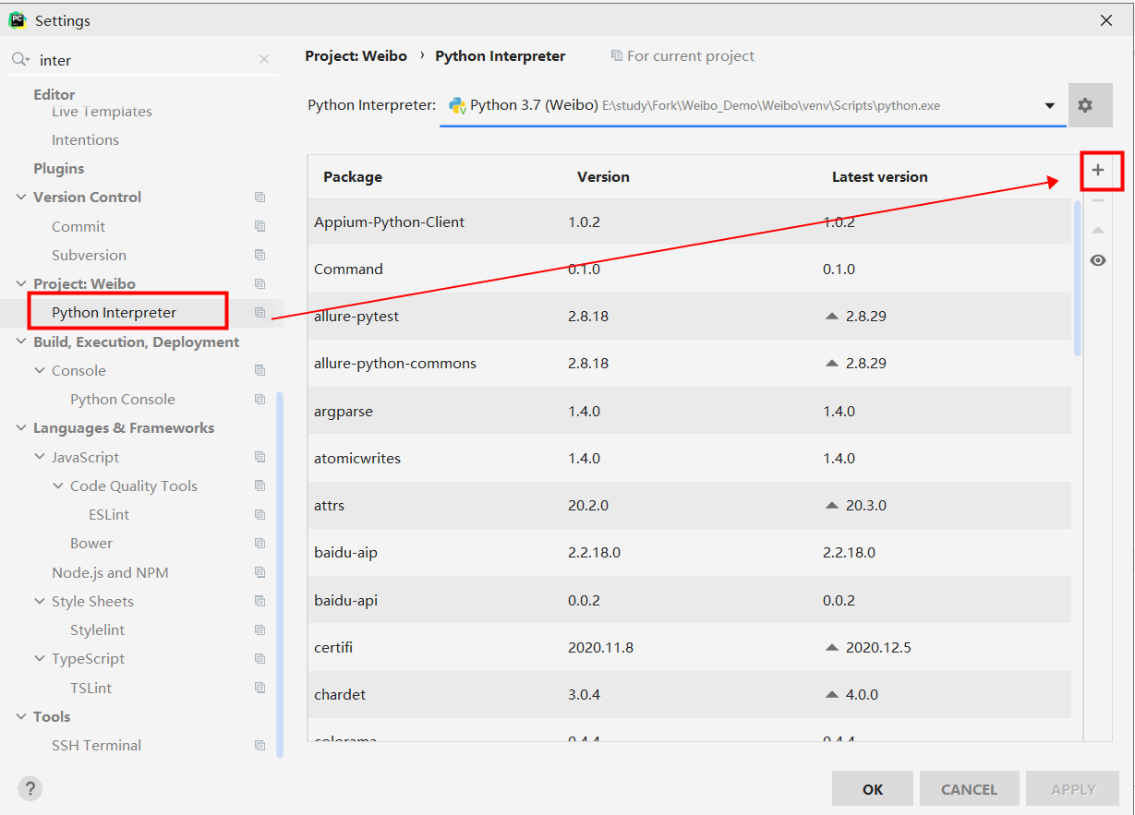Collapse the JavaScript tree node
The width and height of the screenshot is (1135, 815).
coord(40,458)
